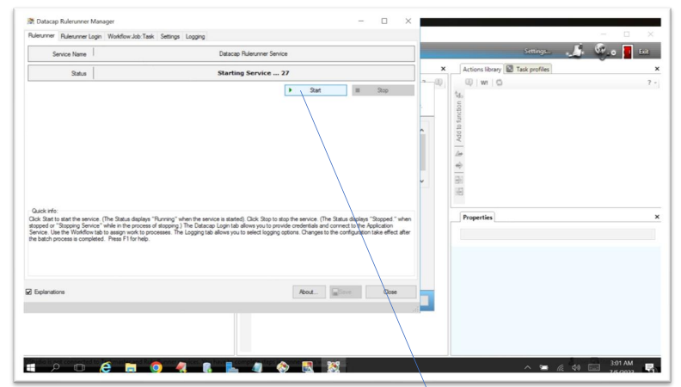This screenshot has width=681, height=387.
Task: Select the Actions library tab in Datacap Studio
Action: pyautogui.click(x=482, y=69)
